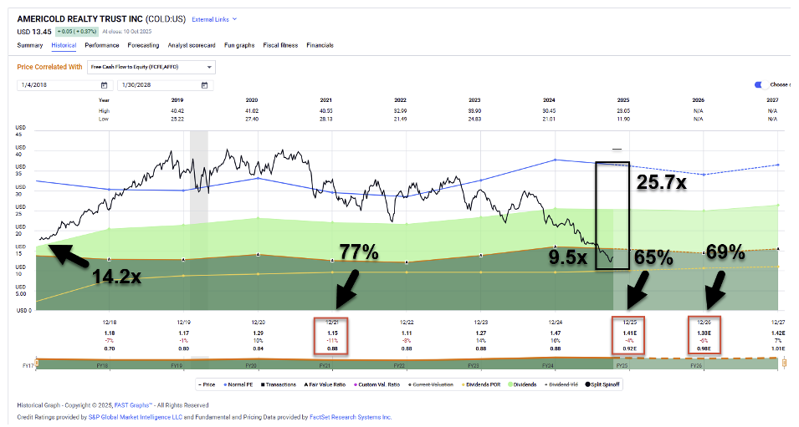
Task: Open the end date calendar picker icon
Action: (204, 85)
